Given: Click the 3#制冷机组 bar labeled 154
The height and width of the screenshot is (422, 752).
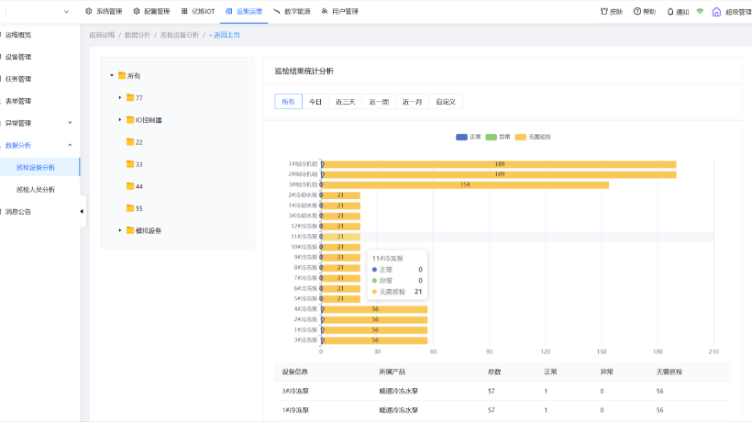Looking at the screenshot, I should point(465,184).
